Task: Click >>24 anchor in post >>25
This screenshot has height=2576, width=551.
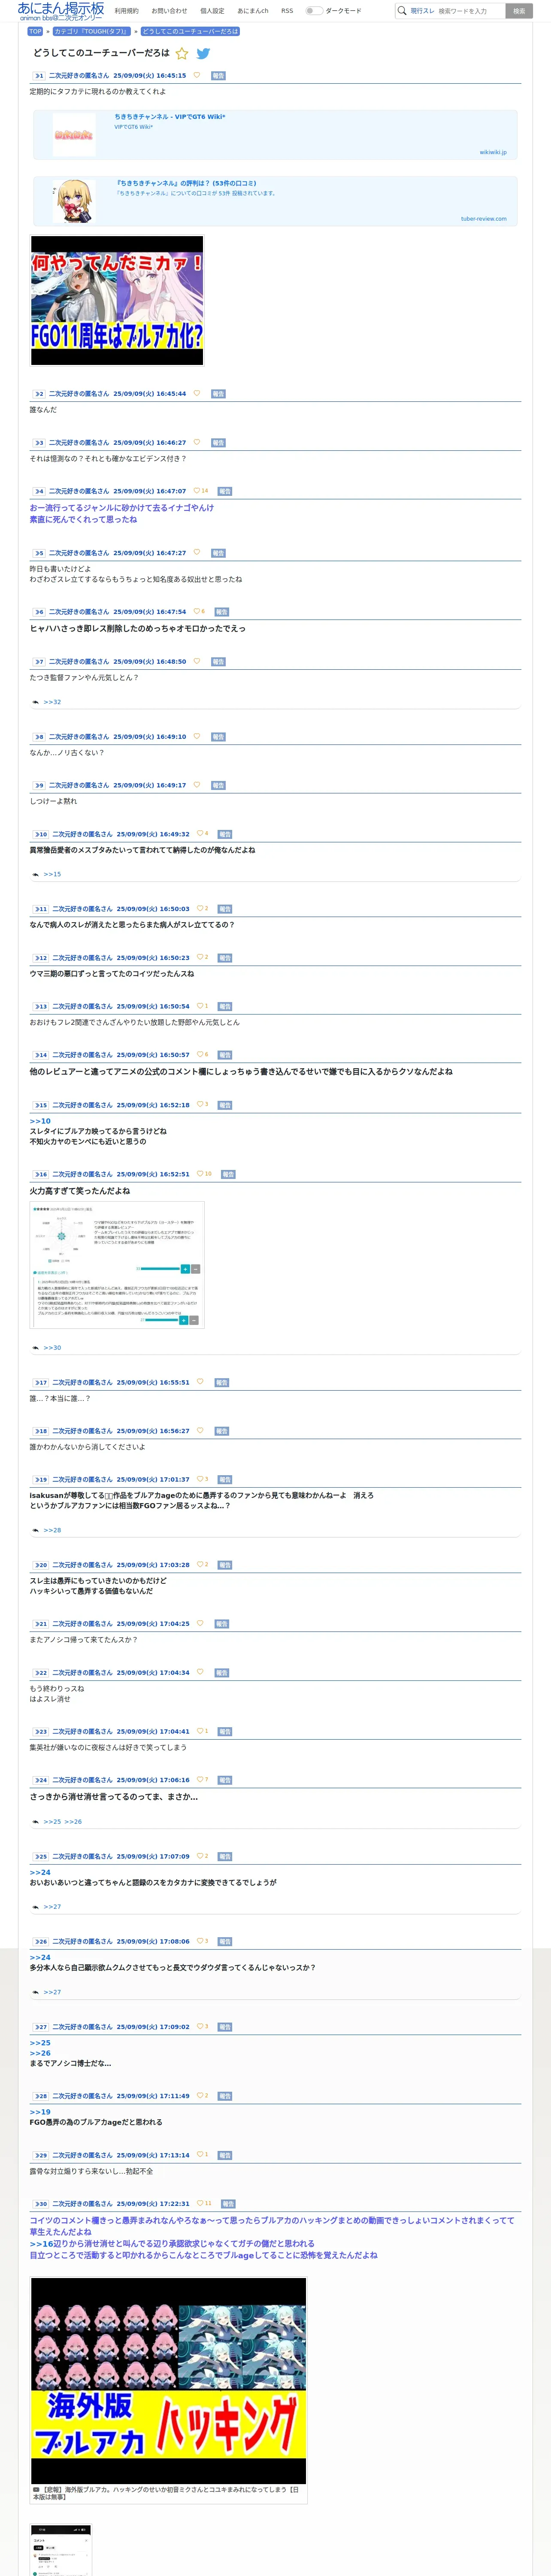Action: (x=40, y=1872)
